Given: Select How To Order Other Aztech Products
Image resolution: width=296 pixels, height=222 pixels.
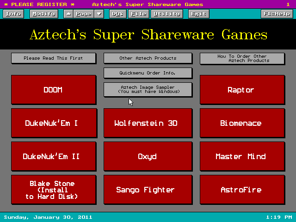Looking at the screenshot, I should (x=242, y=58).
